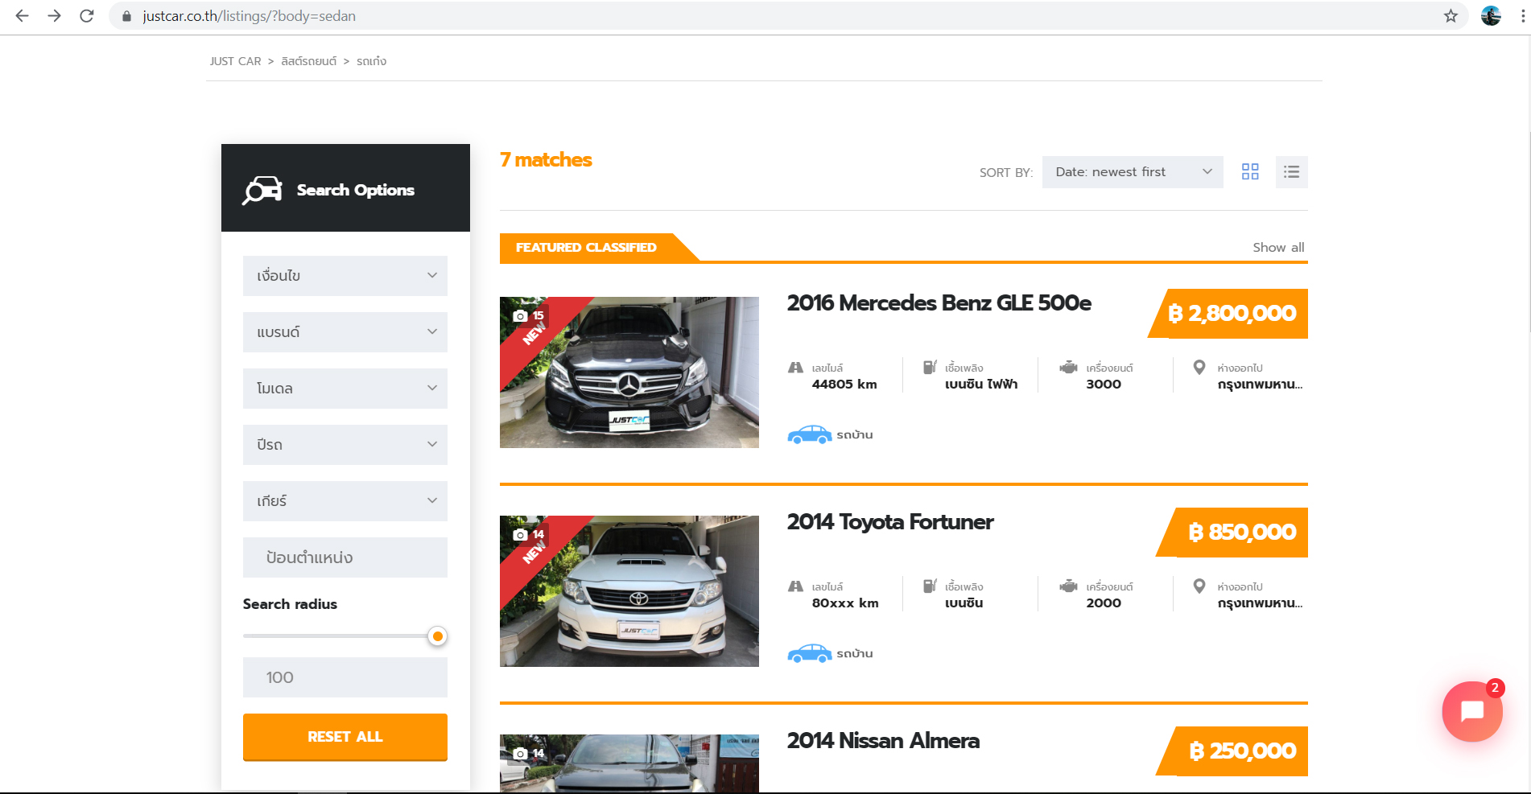Click the FEATURED CLASSIFIED tab label
This screenshot has width=1531, height=794.
[x=586, y=248]
